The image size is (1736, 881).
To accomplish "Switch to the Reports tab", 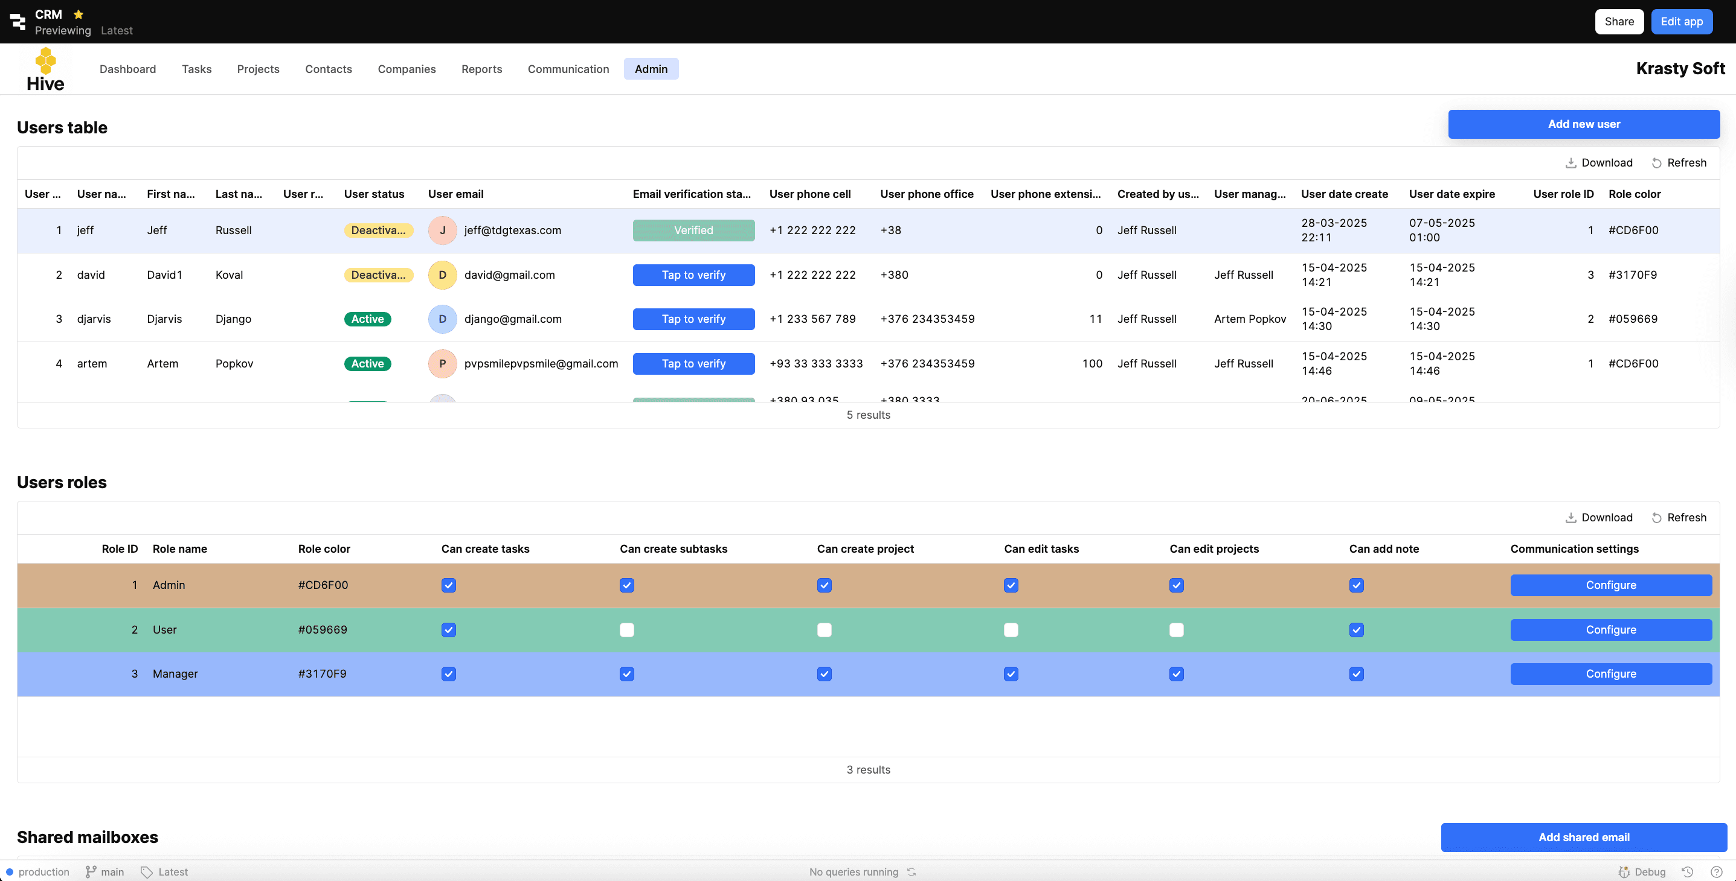I will click(x=481, y=69).
